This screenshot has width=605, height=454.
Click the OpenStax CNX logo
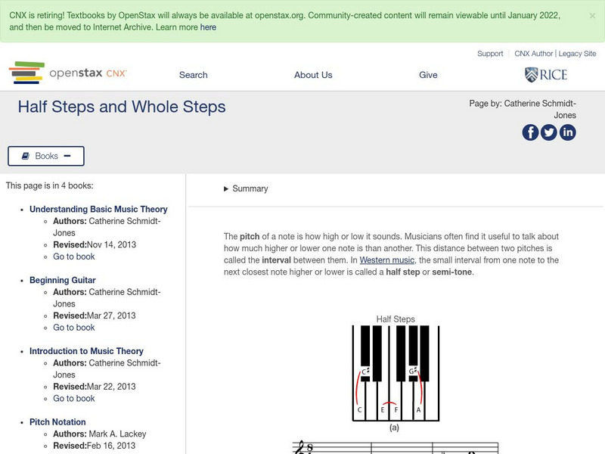point(68,73)
